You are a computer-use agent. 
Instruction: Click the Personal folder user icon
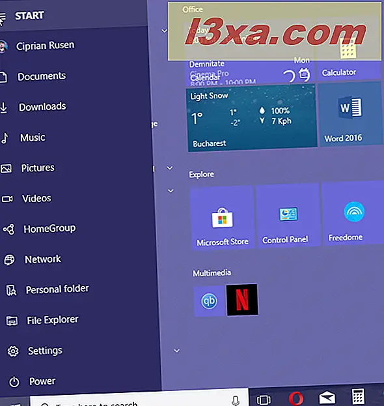pos(11,291)
